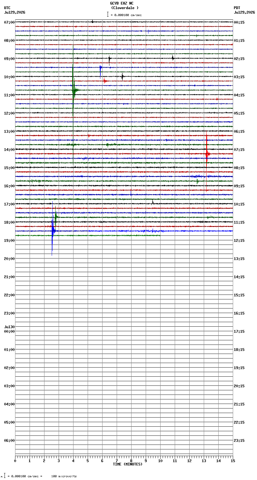Click the scale text '= 0.000100 cm/sec' at top
The width and height of the screenshot is (257, 480).
point(126,15)
